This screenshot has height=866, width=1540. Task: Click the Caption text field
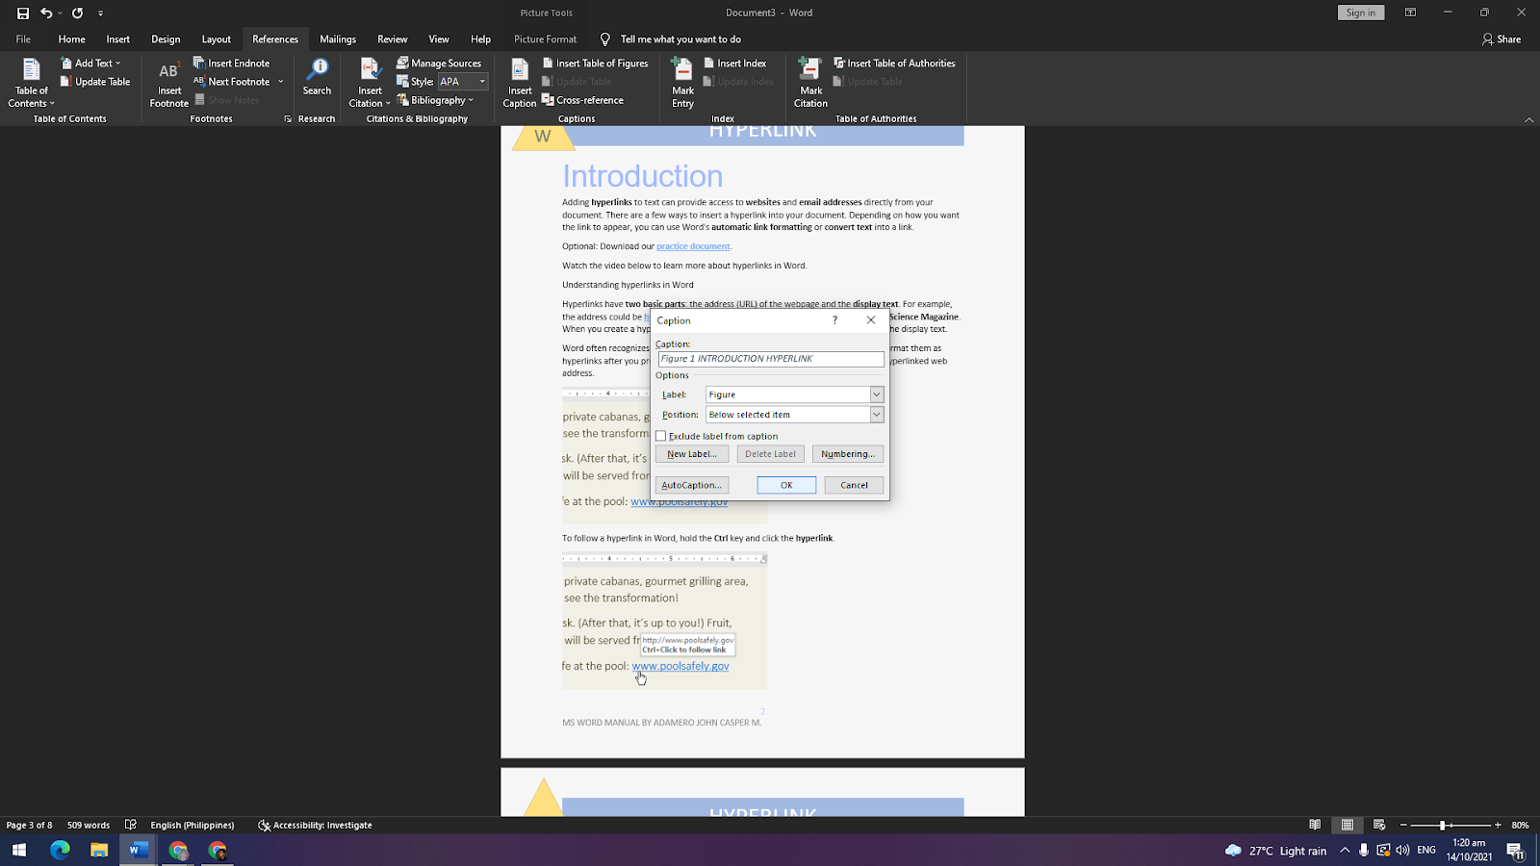pyautogui.click(x=771, y=359)
